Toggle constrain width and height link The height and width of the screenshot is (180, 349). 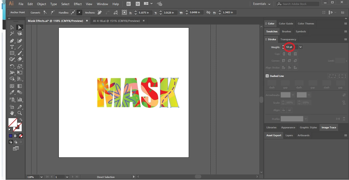coord(208,12)
